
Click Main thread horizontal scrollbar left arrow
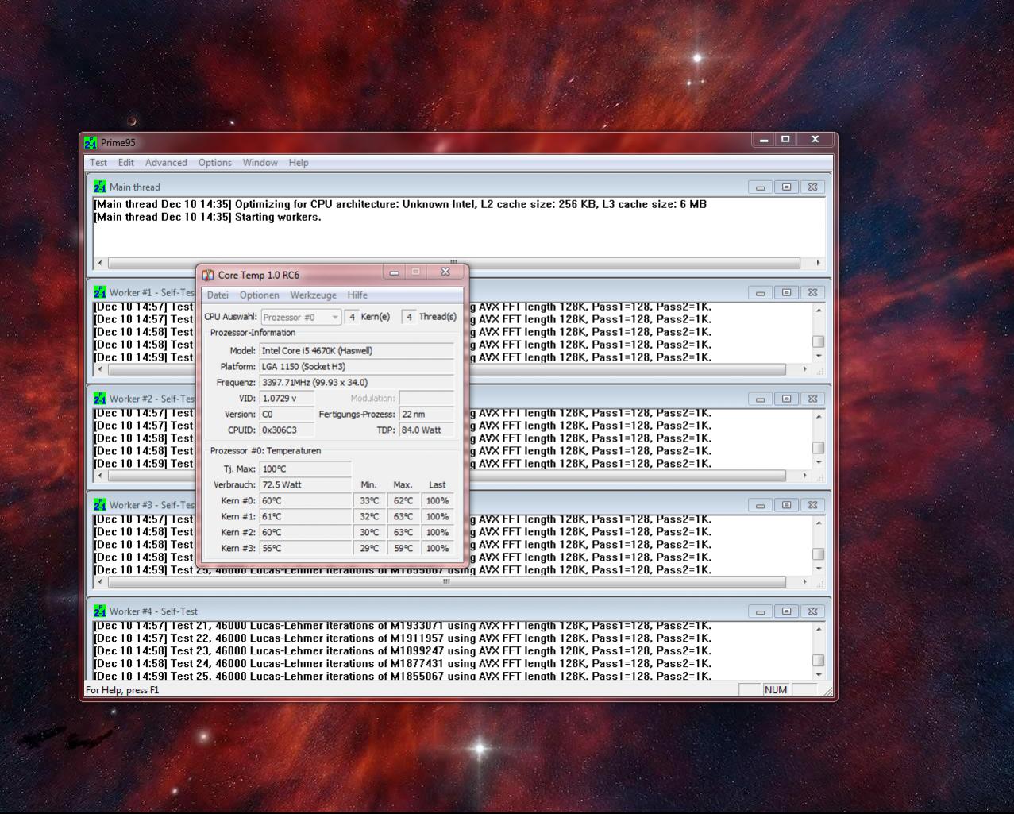pyautogui.click(x=100, y=263)
